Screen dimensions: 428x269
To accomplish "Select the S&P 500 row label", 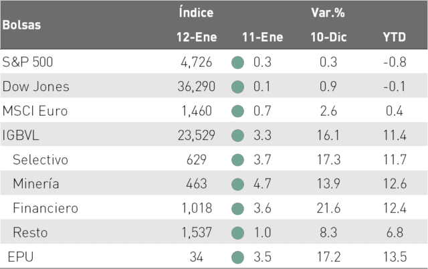I will (27, 62).
